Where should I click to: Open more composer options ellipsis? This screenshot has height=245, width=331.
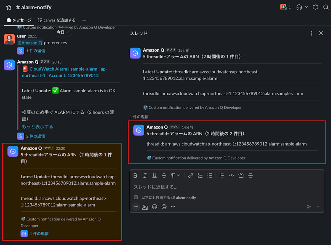(173, 207)
